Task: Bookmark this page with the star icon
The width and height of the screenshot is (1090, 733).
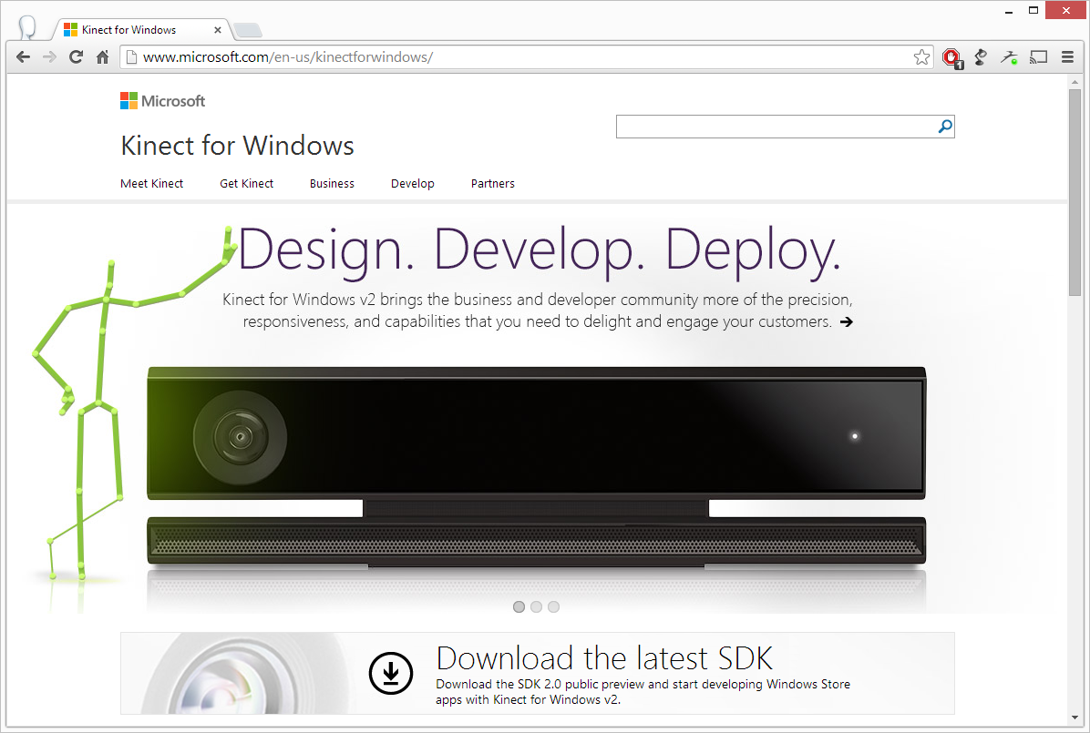Action: tap(921, 57)
